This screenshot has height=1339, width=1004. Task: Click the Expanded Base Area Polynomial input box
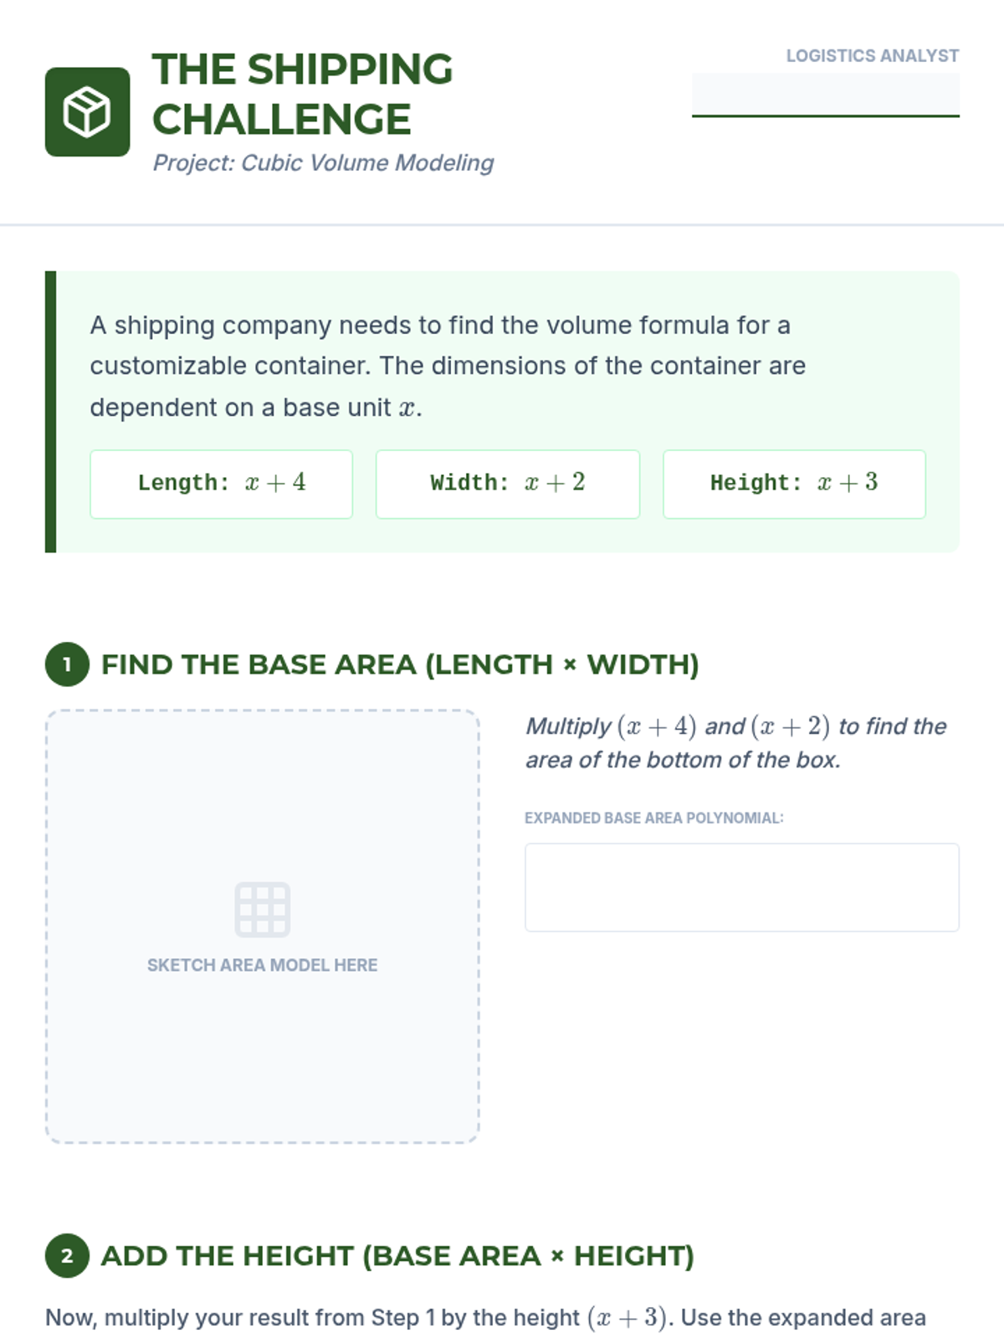click(x=741, y=887)
